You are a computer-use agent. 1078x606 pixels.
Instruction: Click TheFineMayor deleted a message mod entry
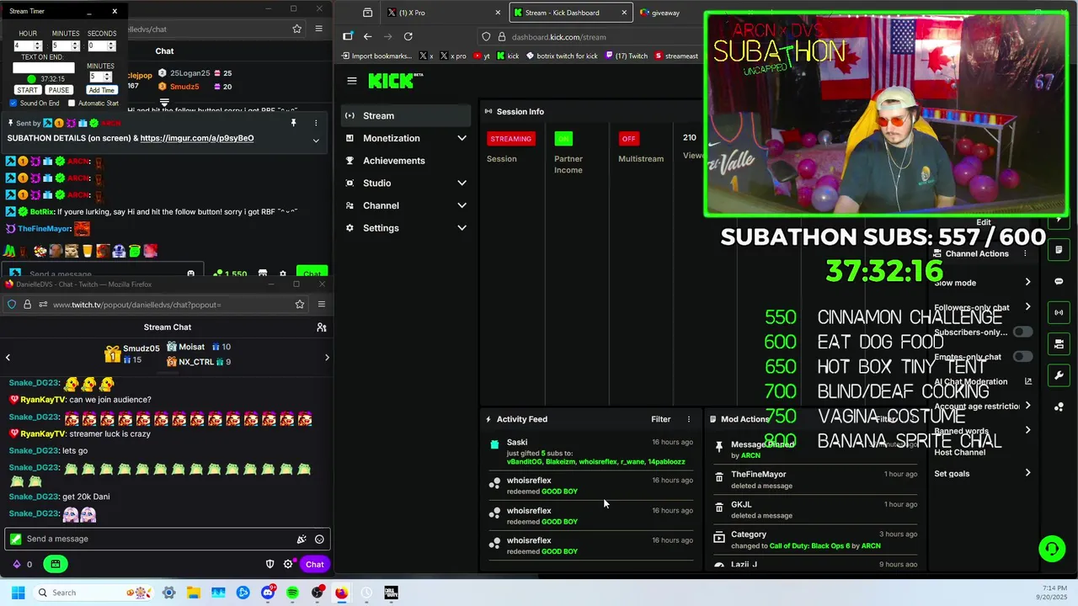pos(815,480)
